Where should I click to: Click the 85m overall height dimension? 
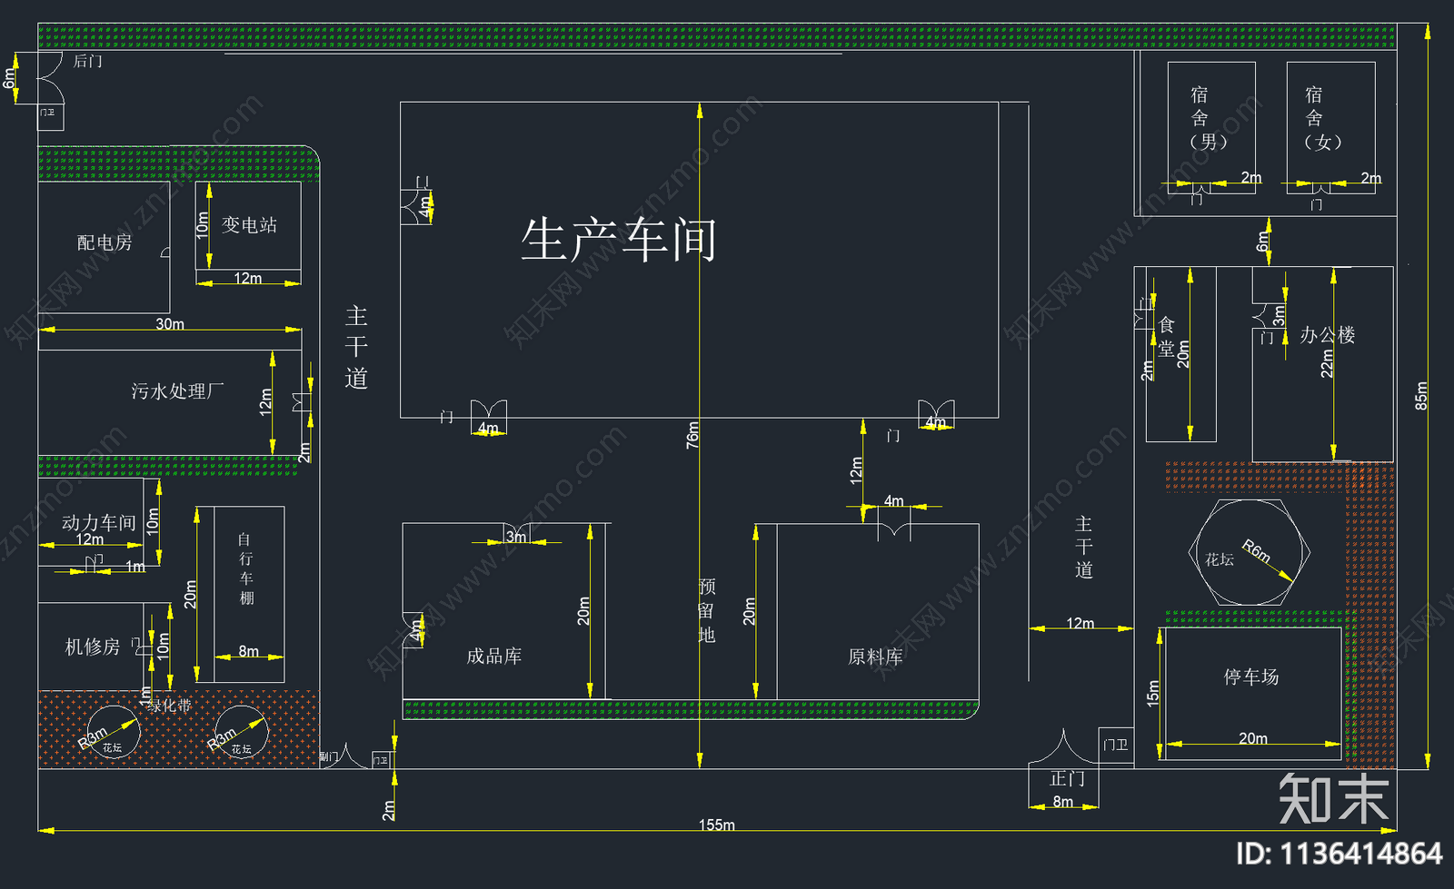[x=1422, y=396]
